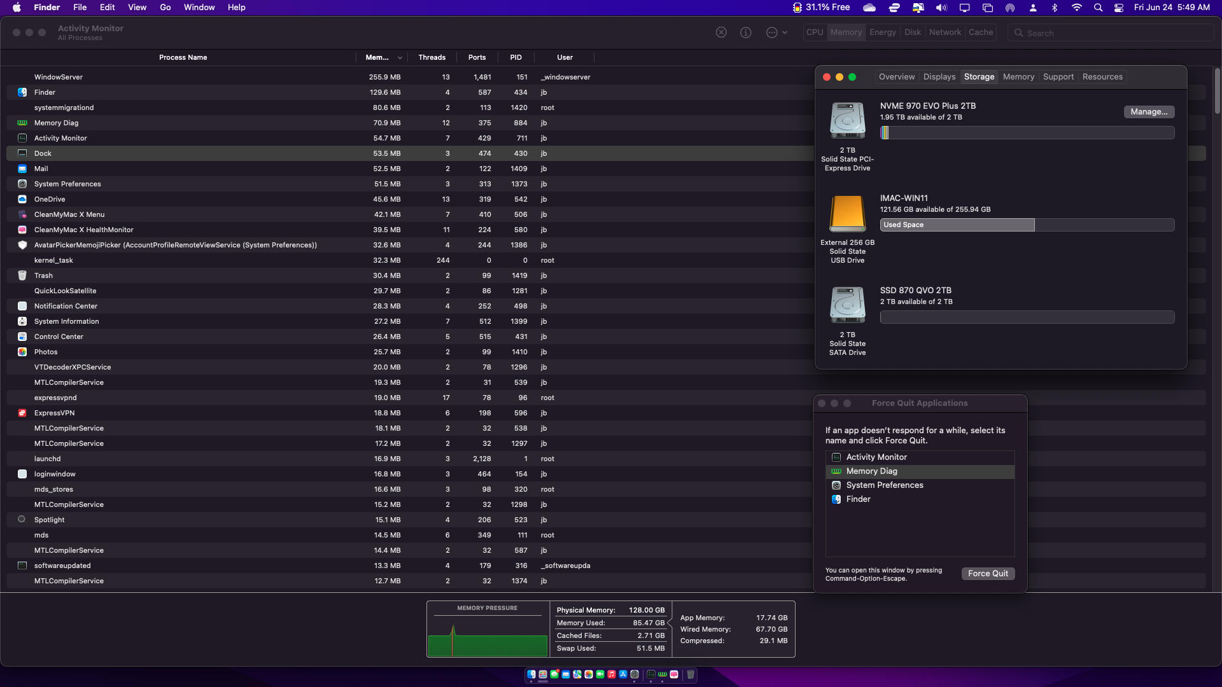The height and width of the screenshot is (687, 1222).
Task: Click Force Quit button in Force Quit Applications
Action: pyautogui.click(x=988, y=573)
